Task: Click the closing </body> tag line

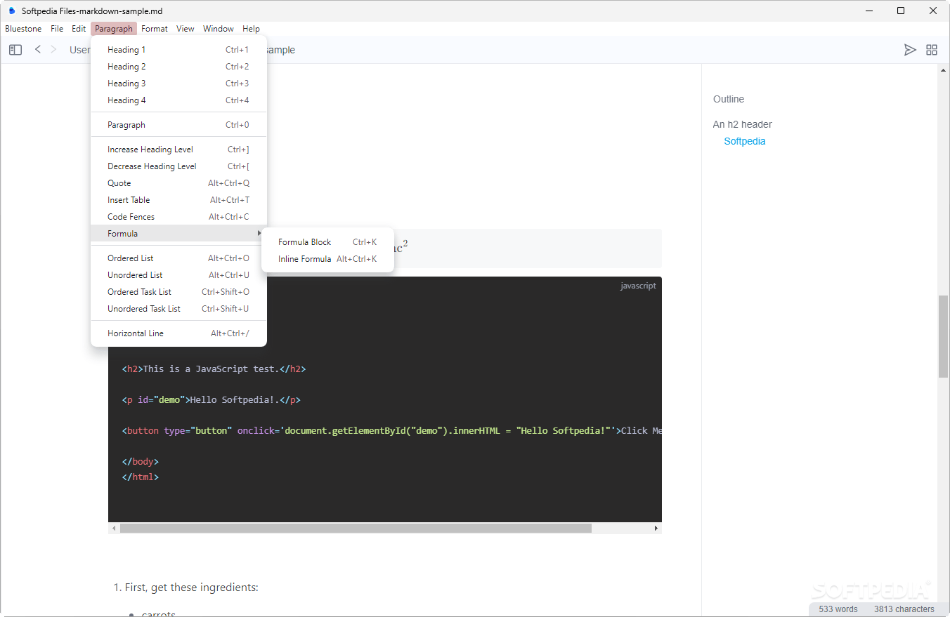Action: [140, 461]
